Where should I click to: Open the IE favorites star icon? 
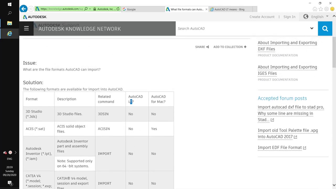click(321, 9)
